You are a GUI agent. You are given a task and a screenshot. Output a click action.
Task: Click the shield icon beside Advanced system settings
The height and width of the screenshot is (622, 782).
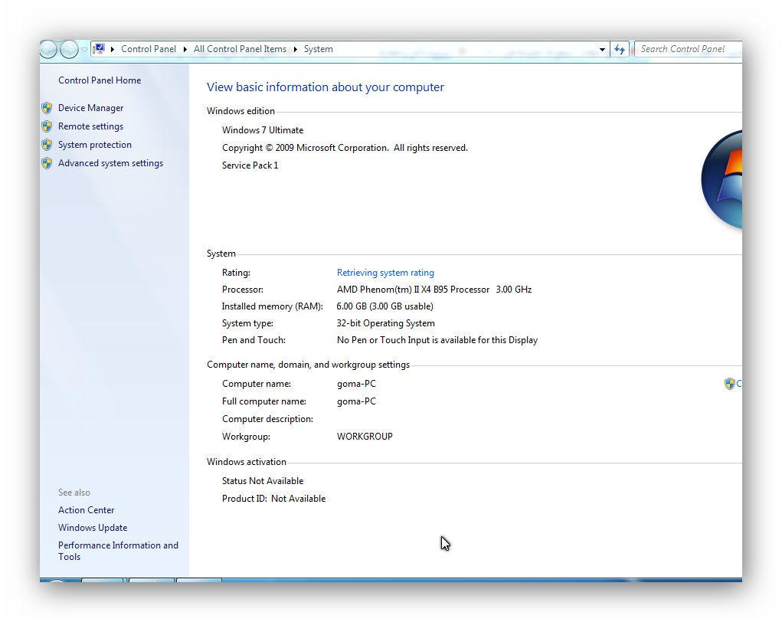(x=47, y=163)
